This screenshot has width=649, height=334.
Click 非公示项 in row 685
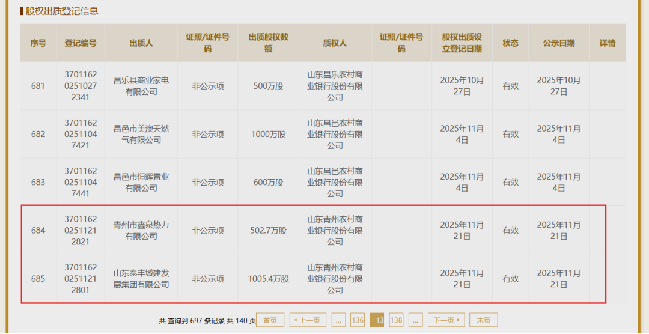208,278
